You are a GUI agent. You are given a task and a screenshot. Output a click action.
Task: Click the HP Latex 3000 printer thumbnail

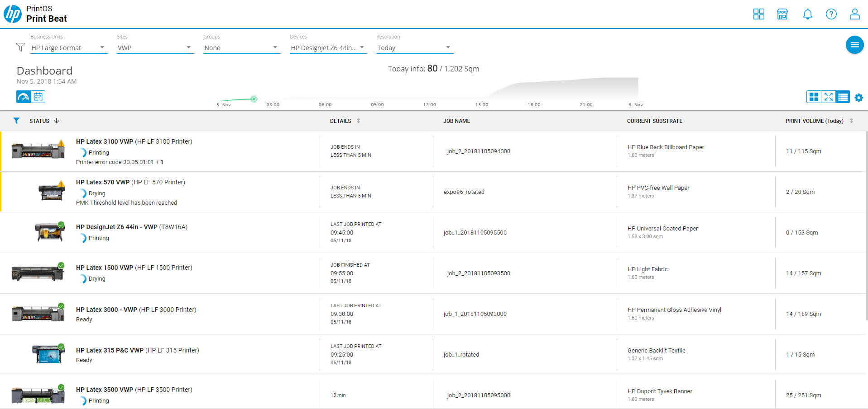click(x=38, y=313)
